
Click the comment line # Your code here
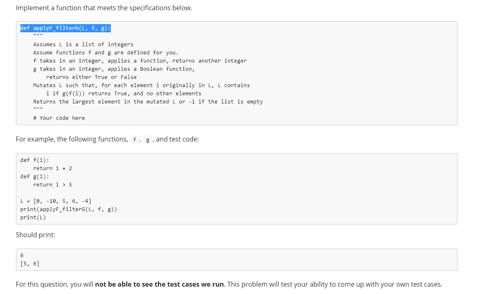[58, 118]
